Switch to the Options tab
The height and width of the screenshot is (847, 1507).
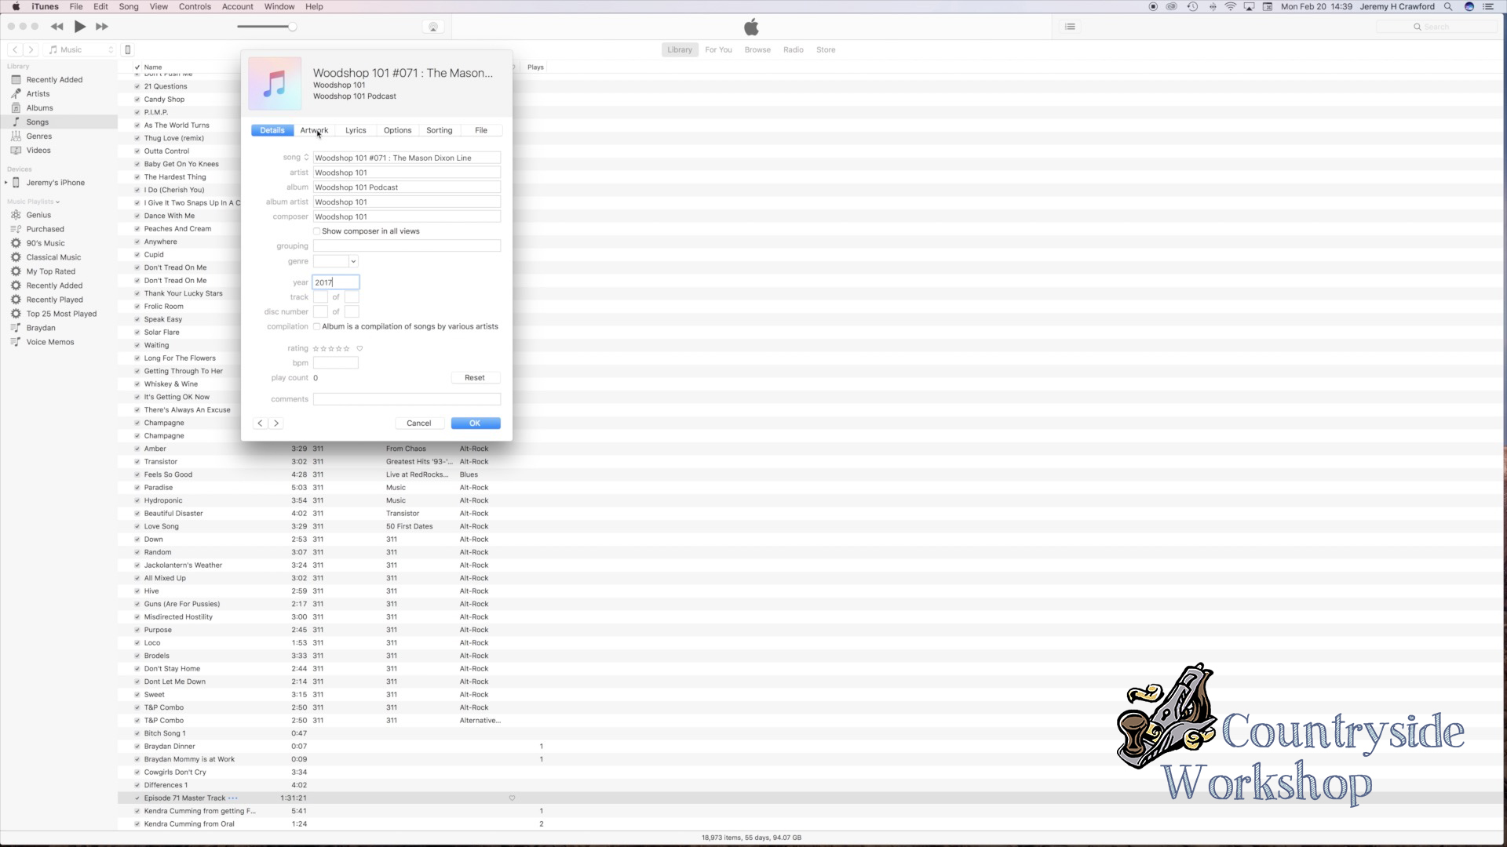397,130
